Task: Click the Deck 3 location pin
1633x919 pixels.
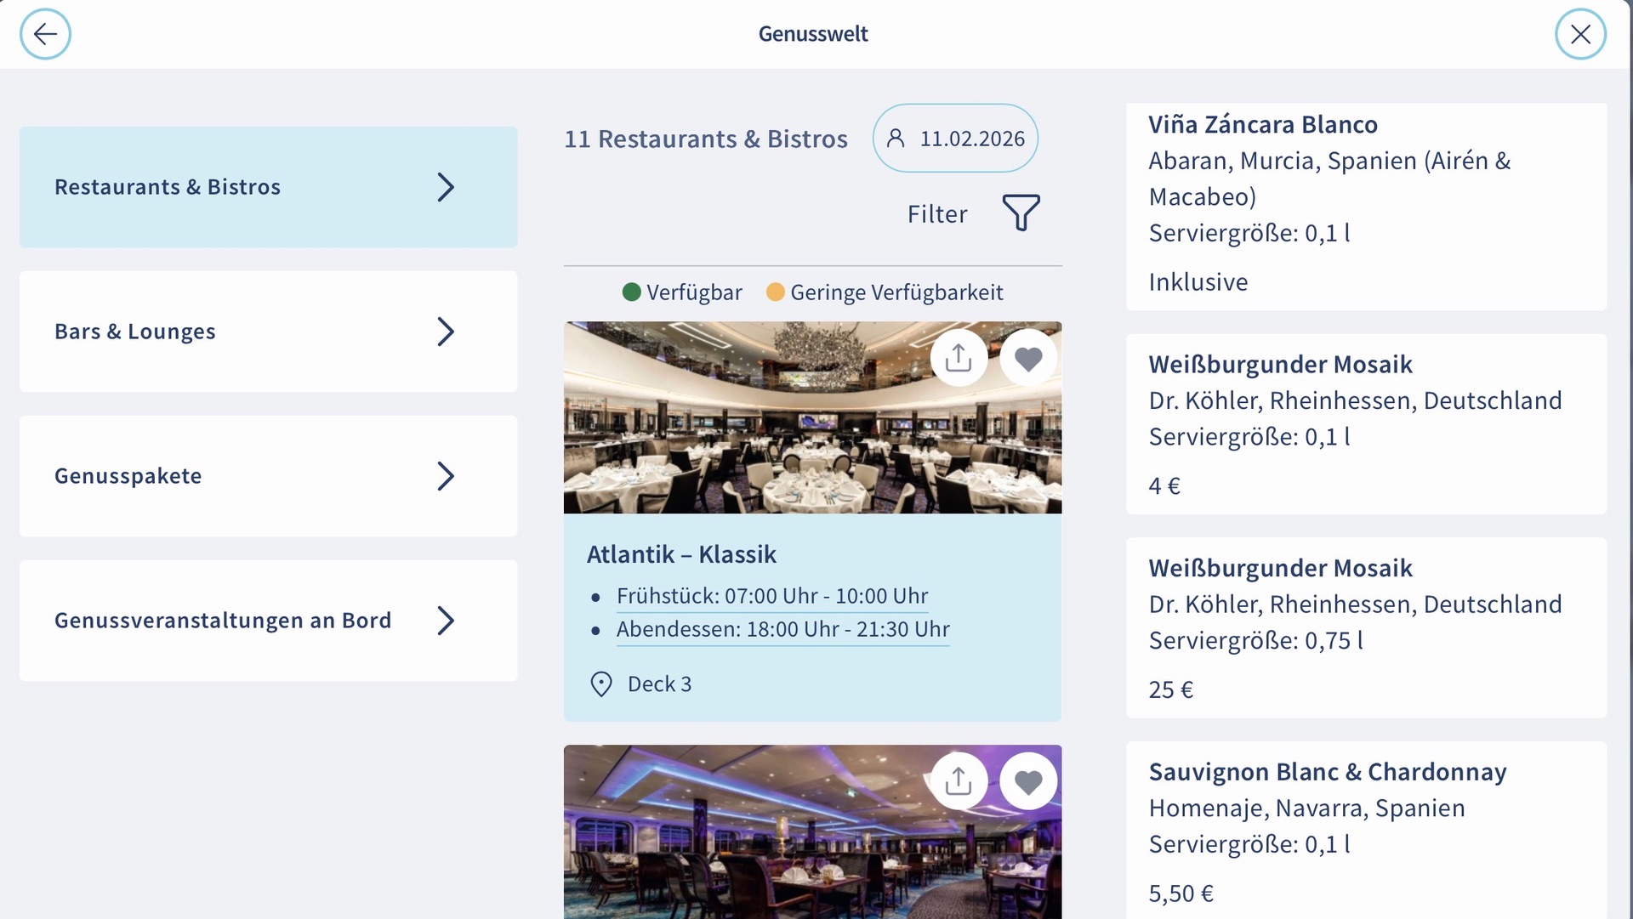Action: (x=601, y=684)
